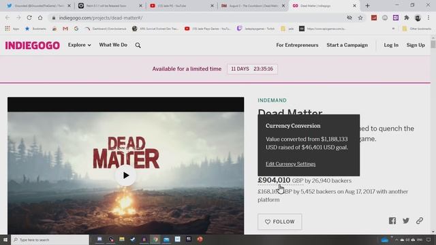Expand the Explore dropdown menu
Viewport: 436px width, 245px height.
pos(80,45)
